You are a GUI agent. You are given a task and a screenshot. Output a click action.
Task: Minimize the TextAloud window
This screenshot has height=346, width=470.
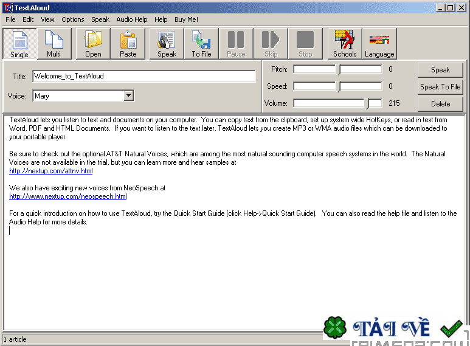(x=440, y=8)
